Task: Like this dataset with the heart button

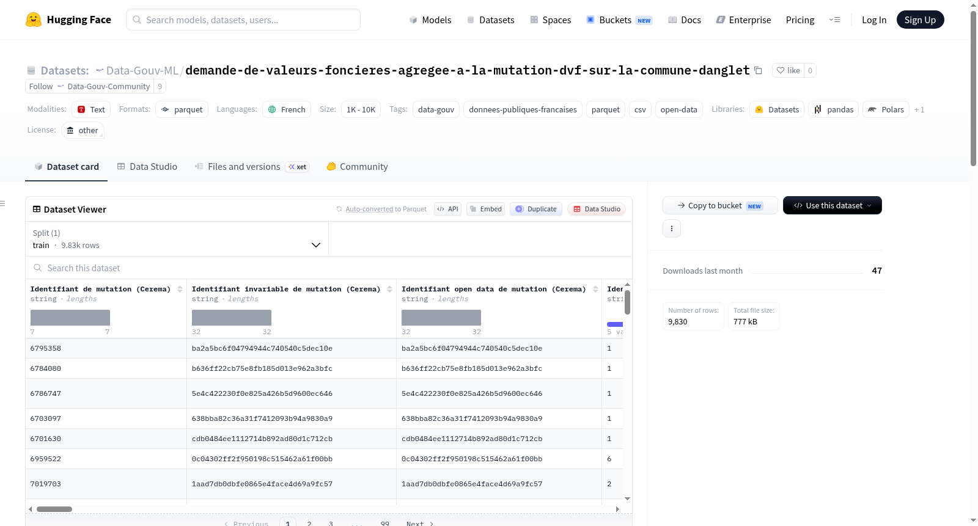Action: click(x=788, y=70)
